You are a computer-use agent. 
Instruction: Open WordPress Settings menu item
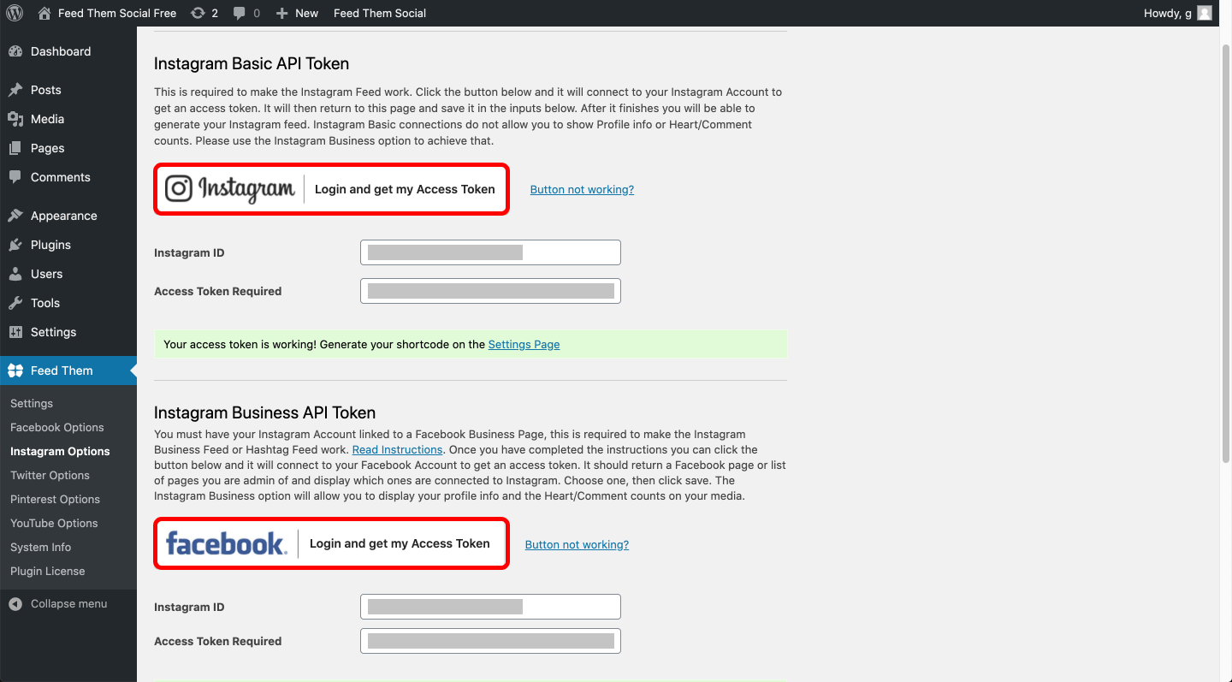coord(68,332)
